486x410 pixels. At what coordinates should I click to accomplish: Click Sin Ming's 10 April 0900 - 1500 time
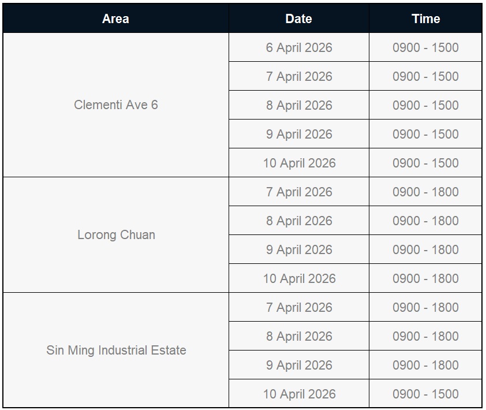click(425, 394)
